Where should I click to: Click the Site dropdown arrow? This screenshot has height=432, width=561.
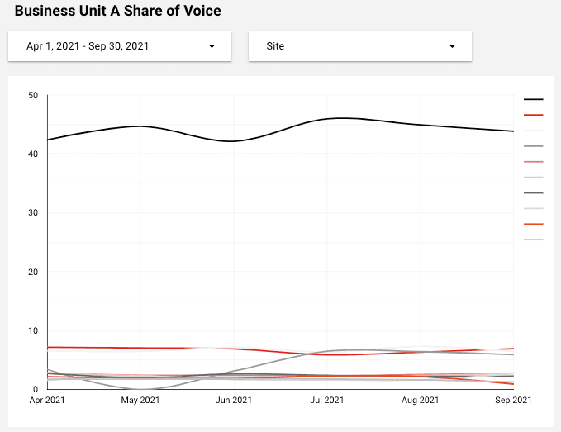(x=452, y=47)
